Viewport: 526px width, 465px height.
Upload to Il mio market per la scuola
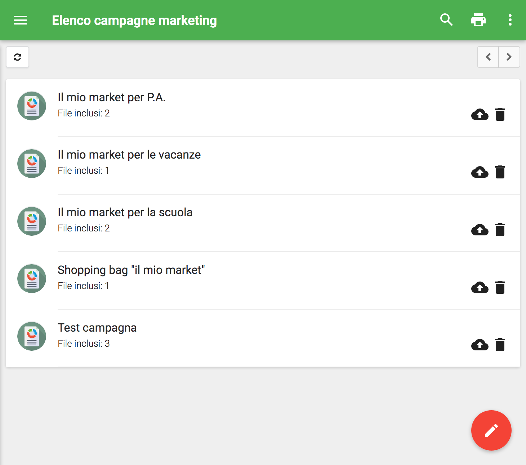point(480,230)
